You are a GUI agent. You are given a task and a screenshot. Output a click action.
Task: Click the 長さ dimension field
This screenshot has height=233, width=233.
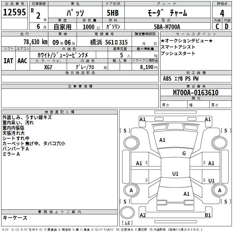coord(174,105)
